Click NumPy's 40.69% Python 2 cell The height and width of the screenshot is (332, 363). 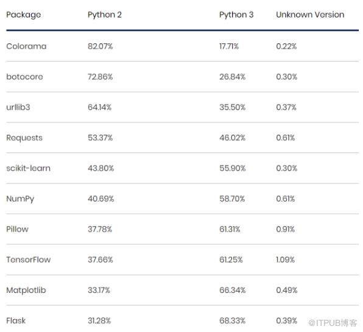(101, 199)
